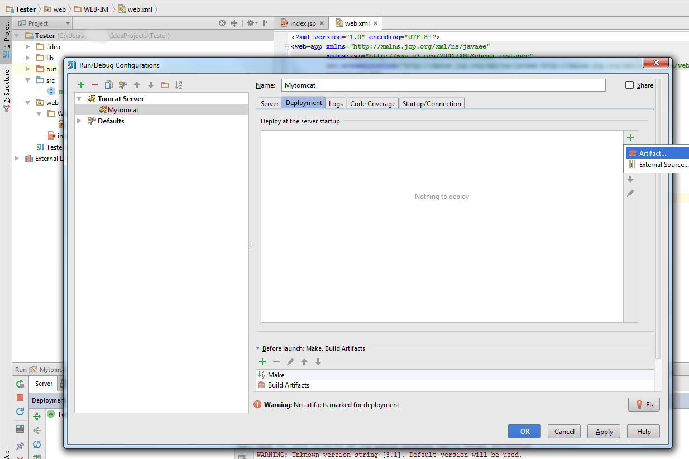689x459 pixels.
Task: Open the Startup/Connection tab
Action: 432,104
